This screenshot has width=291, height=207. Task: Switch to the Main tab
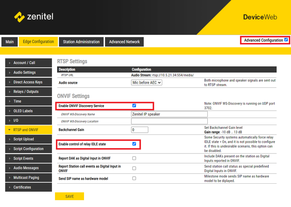pos(9,42)
